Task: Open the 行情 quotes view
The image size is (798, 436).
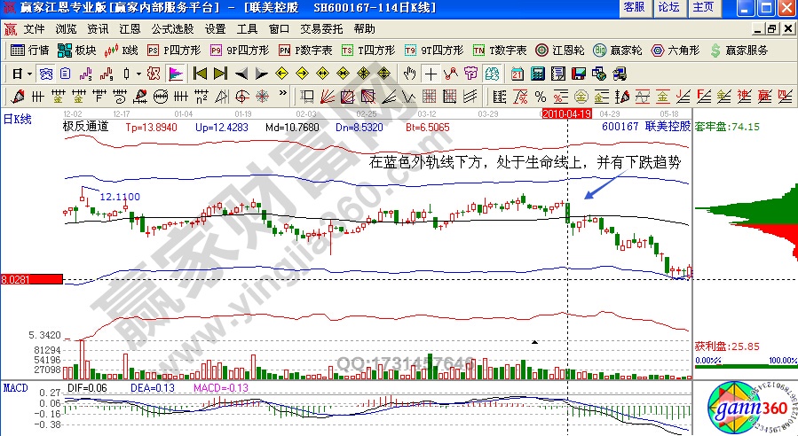Action: pos(29,51)
